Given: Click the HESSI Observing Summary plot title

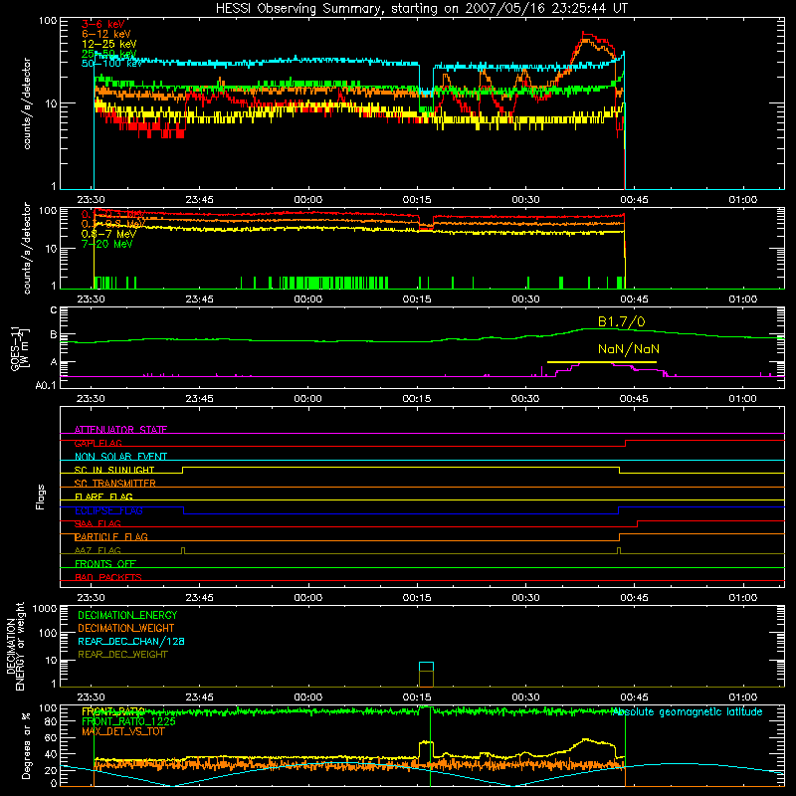Looking at the screenshot, I should (x=422, y=9).
